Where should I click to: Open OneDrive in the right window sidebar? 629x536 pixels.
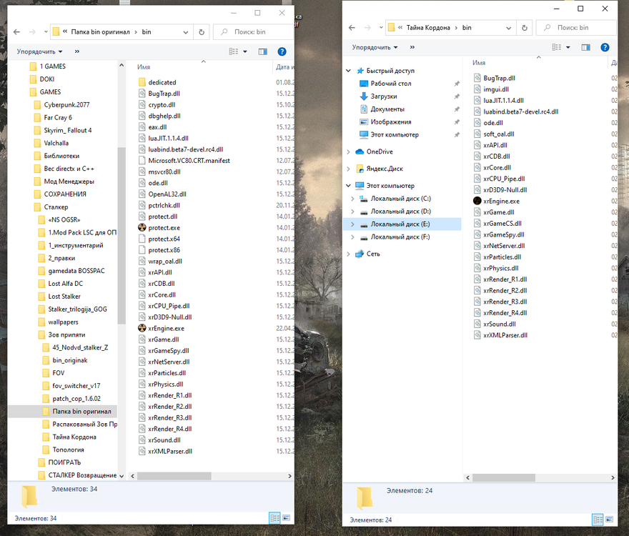(x=378, y=152)
